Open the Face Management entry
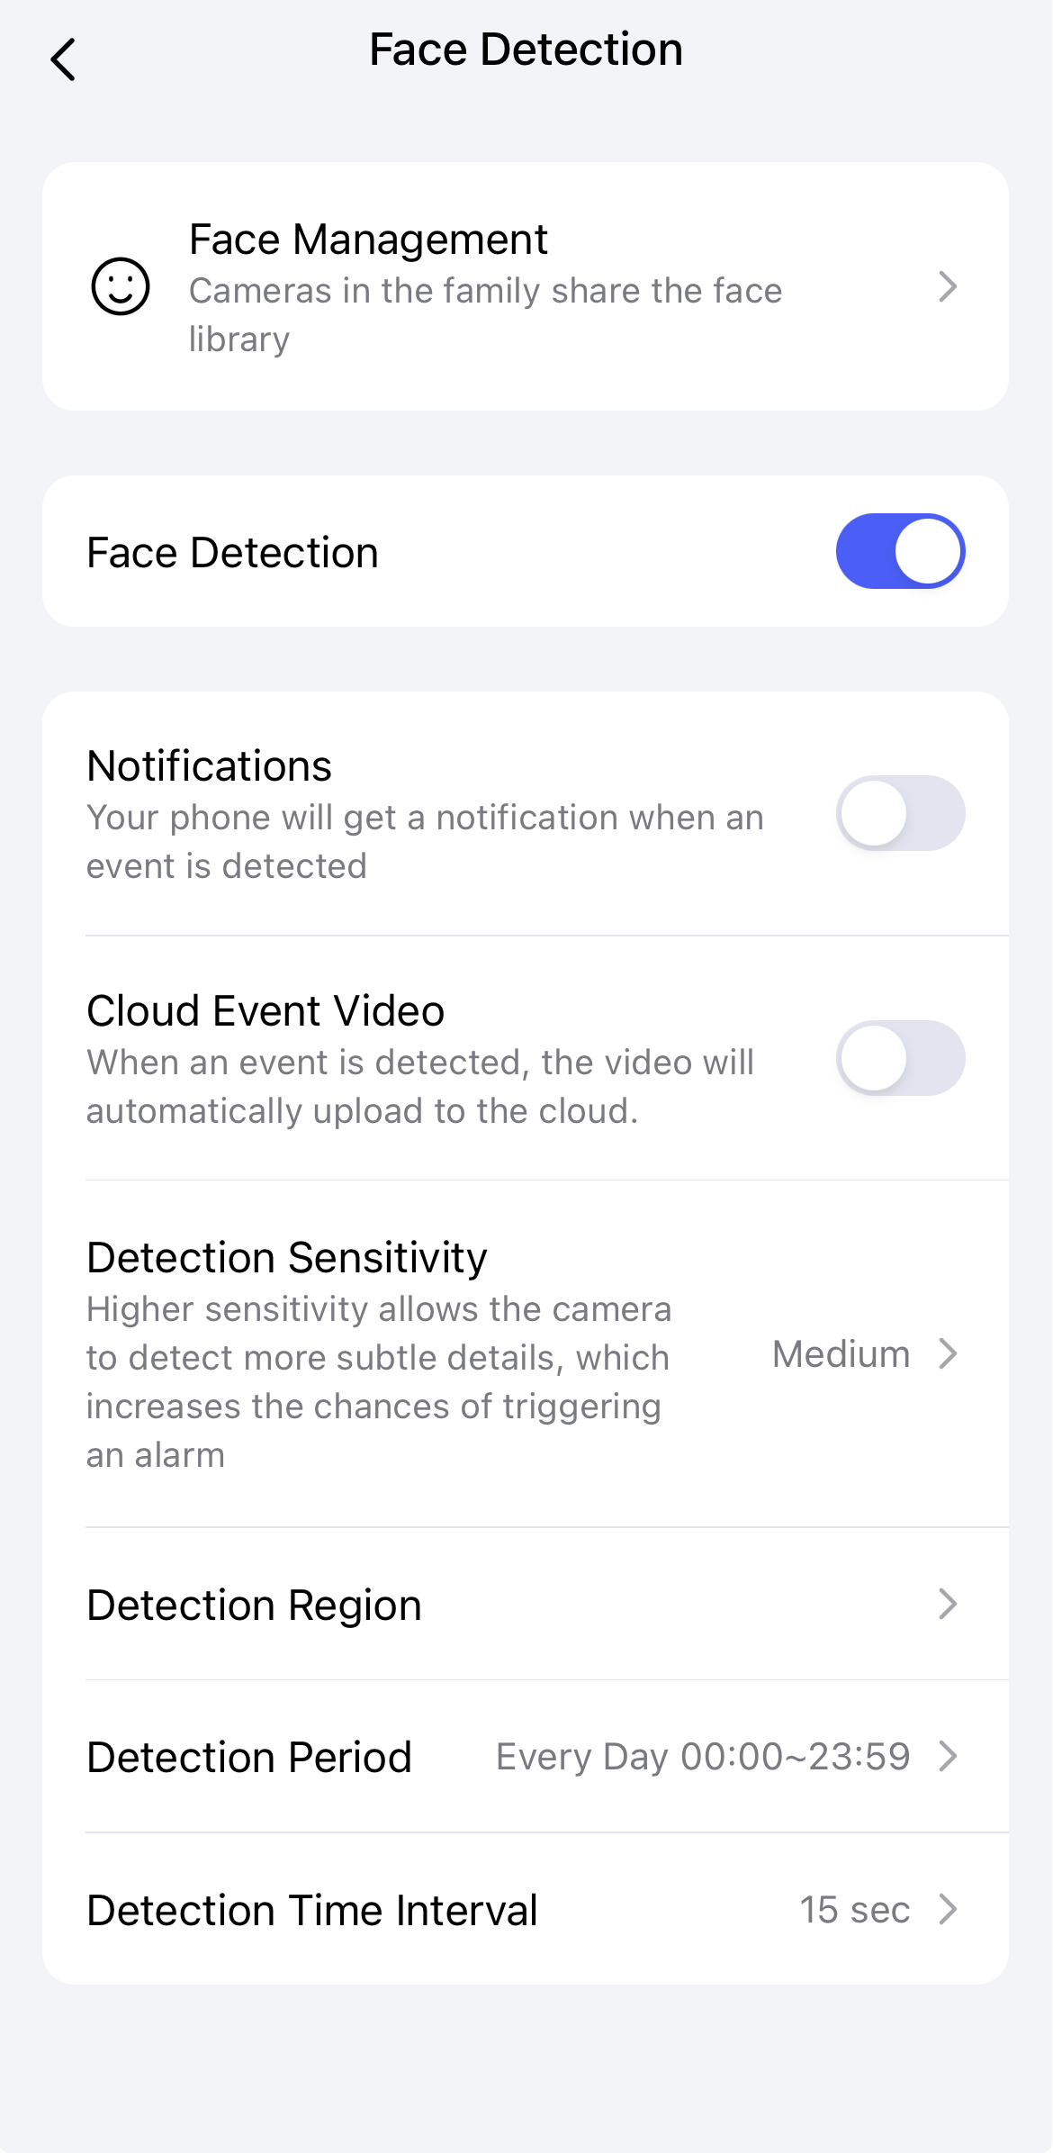This screenshot has height=2153, width=1053. [368, 240]
